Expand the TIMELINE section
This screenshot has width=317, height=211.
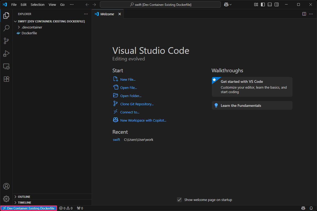(52, 203)
